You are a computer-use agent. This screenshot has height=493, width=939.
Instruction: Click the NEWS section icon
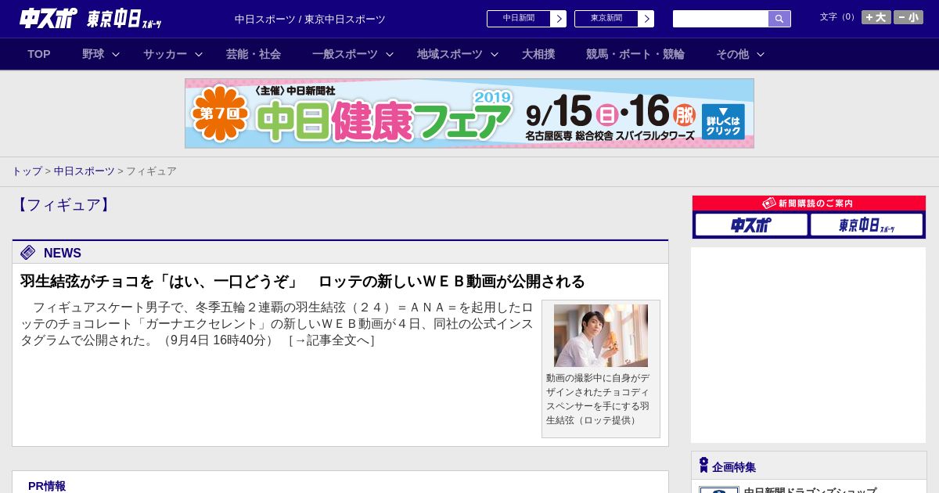pyautogui.click(x=28, y=252)
